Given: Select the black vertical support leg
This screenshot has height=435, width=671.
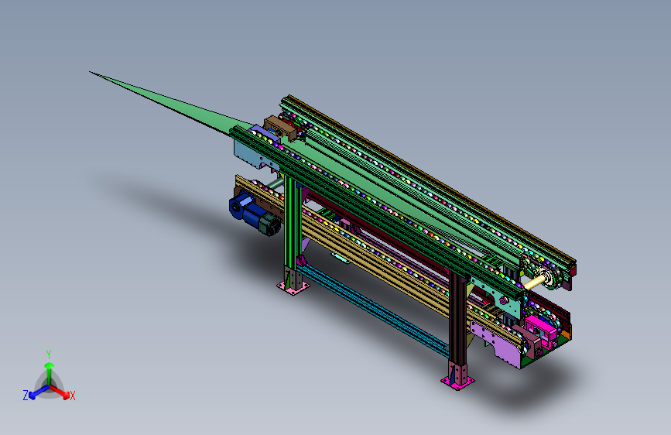Looking at the screenshot, I should pos(458,319).
